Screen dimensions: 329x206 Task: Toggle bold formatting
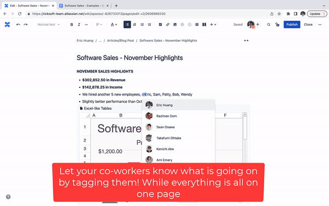click(x=71, y=25)
